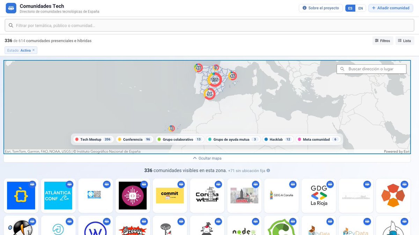
Task: Remove the Estado: Activa filter chip
Action: coord(34,50)
